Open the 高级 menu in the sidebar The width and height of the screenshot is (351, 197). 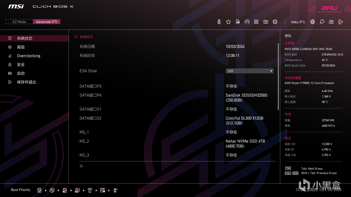tap(34, 47)
